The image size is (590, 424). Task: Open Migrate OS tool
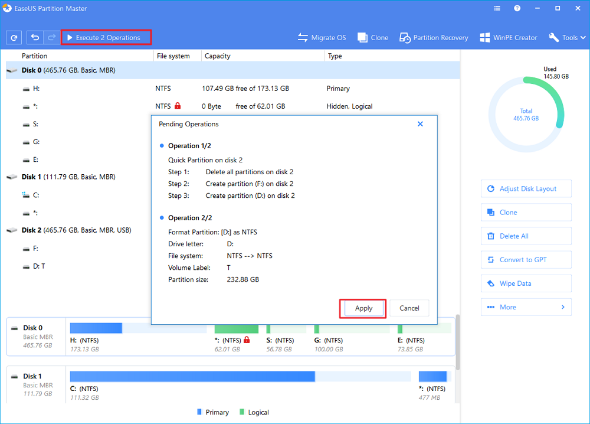322,38
